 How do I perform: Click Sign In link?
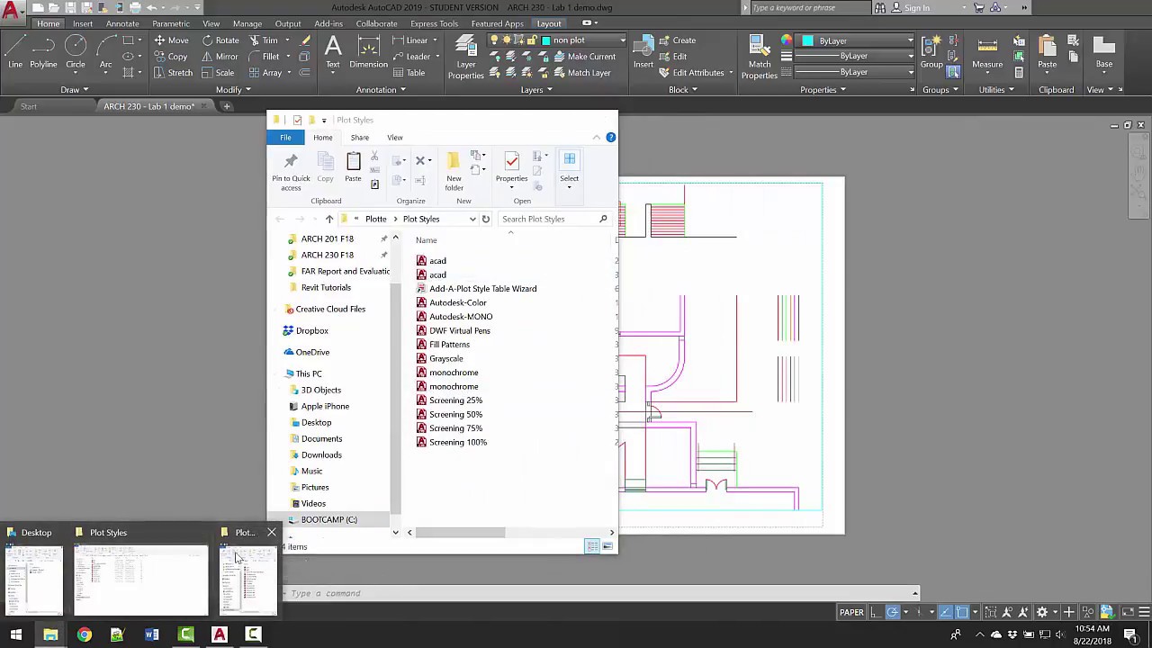tap(917, 8)
